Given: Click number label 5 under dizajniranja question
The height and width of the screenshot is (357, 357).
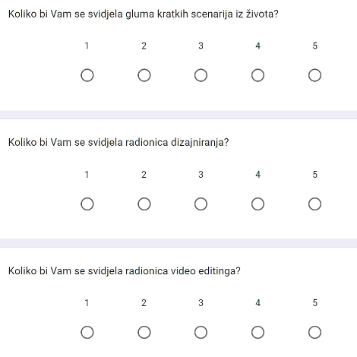Looking at the screenshot, I should pos(314,175).
